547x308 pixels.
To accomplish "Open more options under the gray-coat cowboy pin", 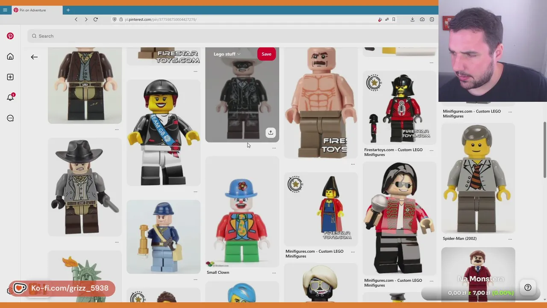I will 117,242.
